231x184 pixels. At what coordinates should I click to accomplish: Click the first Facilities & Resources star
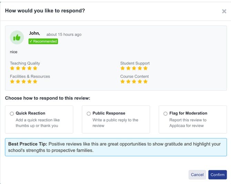pyautogui.click(x=12, y=82)
